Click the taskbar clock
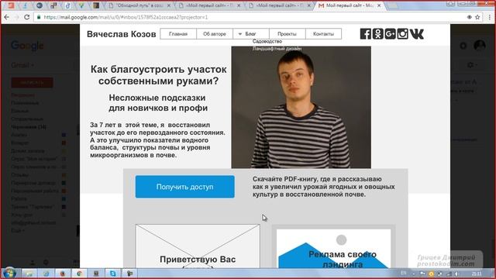 pos(477,274)
